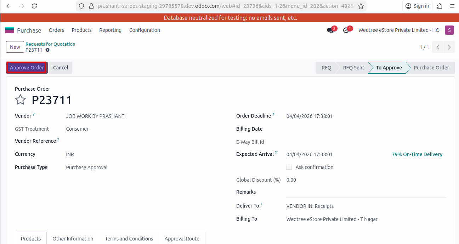Image resolution: width=459 pixels, height=244 pixels.
Task: Select the Products tab
Action: (31, 238)
